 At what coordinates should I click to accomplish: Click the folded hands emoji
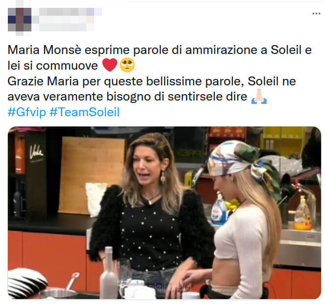pyautogui.click(x=259, y=97)
